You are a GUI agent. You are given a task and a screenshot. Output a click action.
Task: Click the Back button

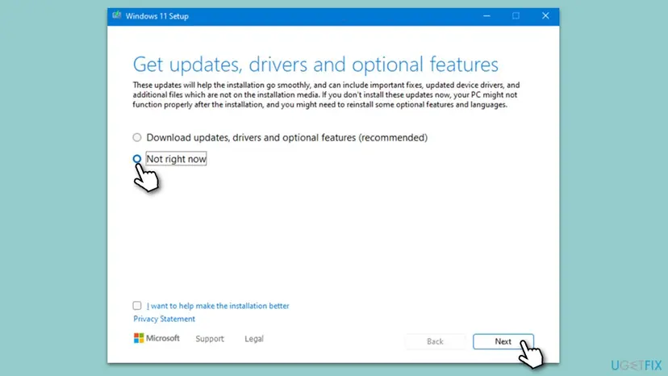435,341
